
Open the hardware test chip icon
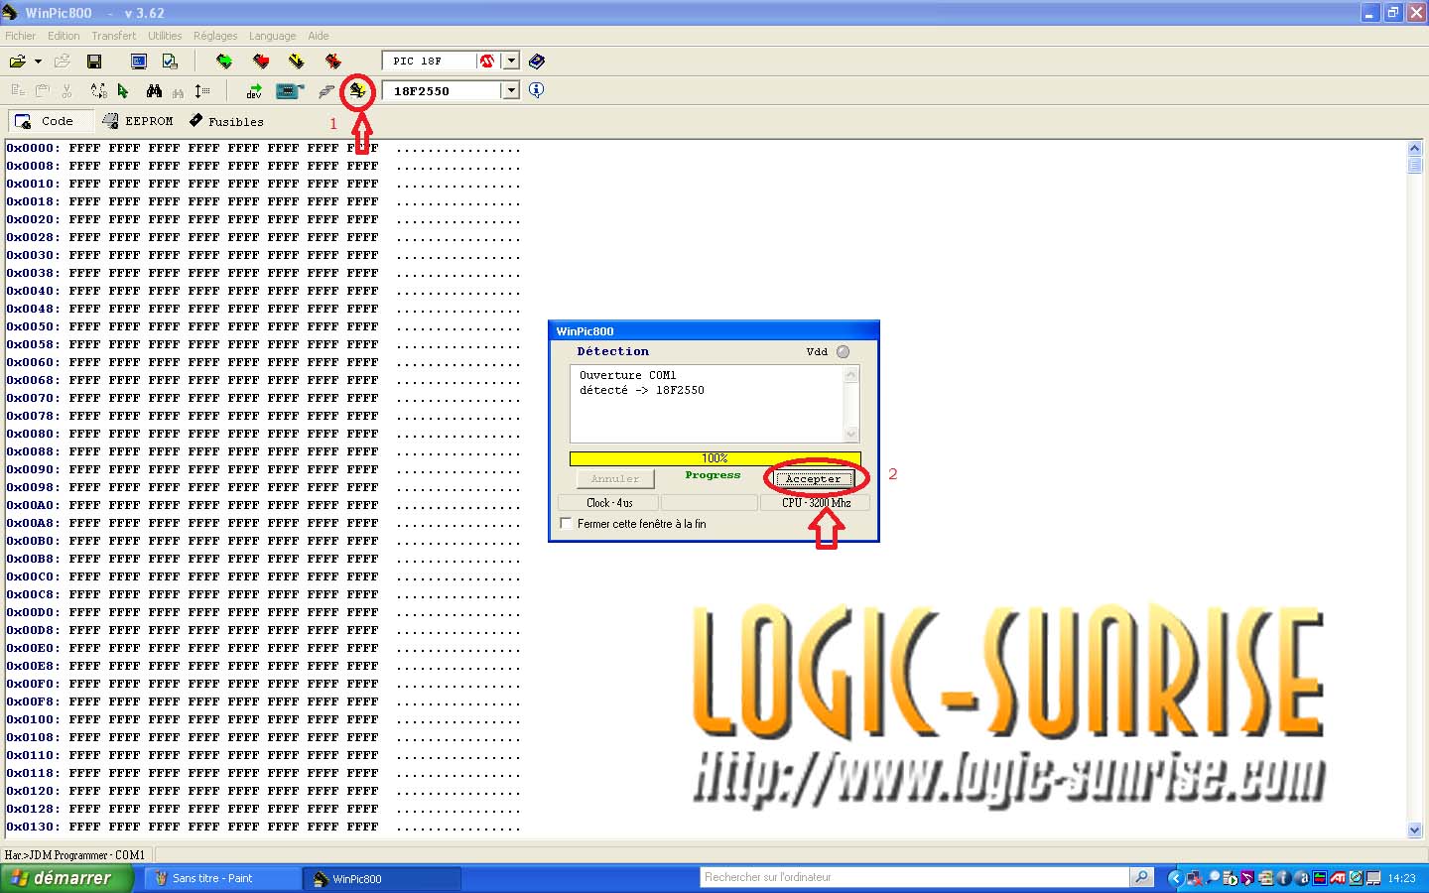tap(289, 91)
